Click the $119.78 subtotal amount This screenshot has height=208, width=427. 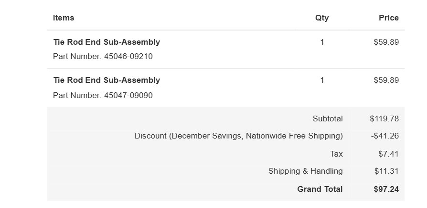384,119
